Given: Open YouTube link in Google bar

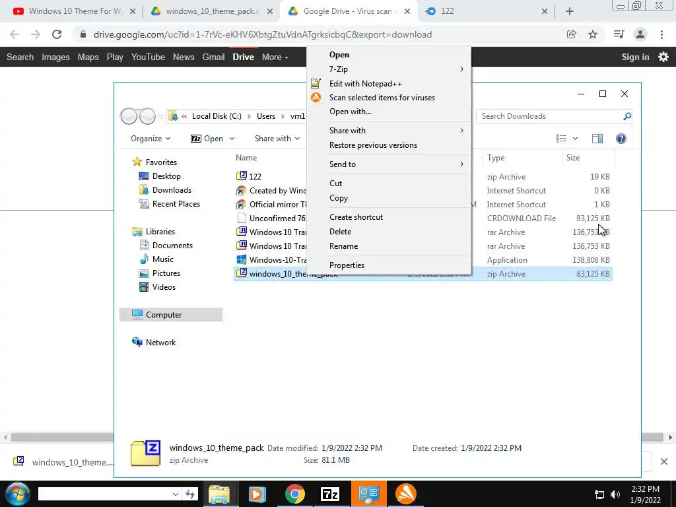Looking at the screenshot, I should pos(149,57).
